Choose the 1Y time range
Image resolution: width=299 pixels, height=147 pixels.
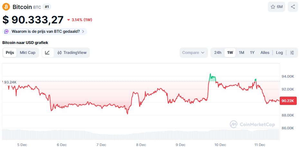click(252, 53)
